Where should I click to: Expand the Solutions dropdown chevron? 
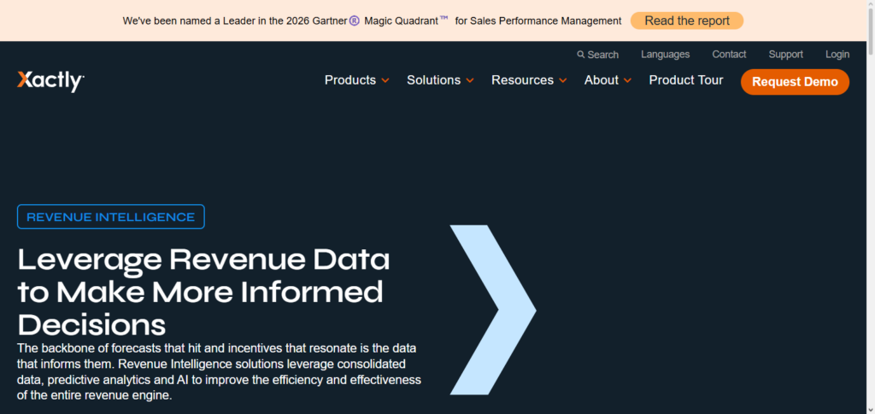(470, 81)
